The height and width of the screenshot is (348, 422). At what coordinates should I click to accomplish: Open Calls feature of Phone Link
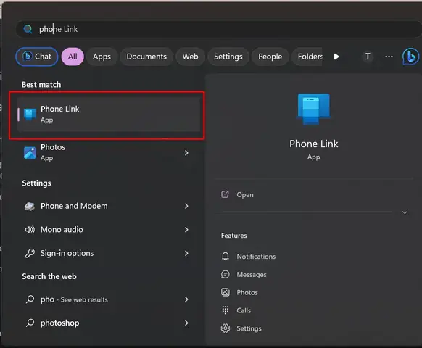point(244,310)
